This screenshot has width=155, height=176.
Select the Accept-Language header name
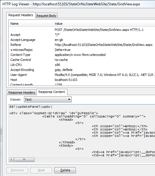click(23, 40)
